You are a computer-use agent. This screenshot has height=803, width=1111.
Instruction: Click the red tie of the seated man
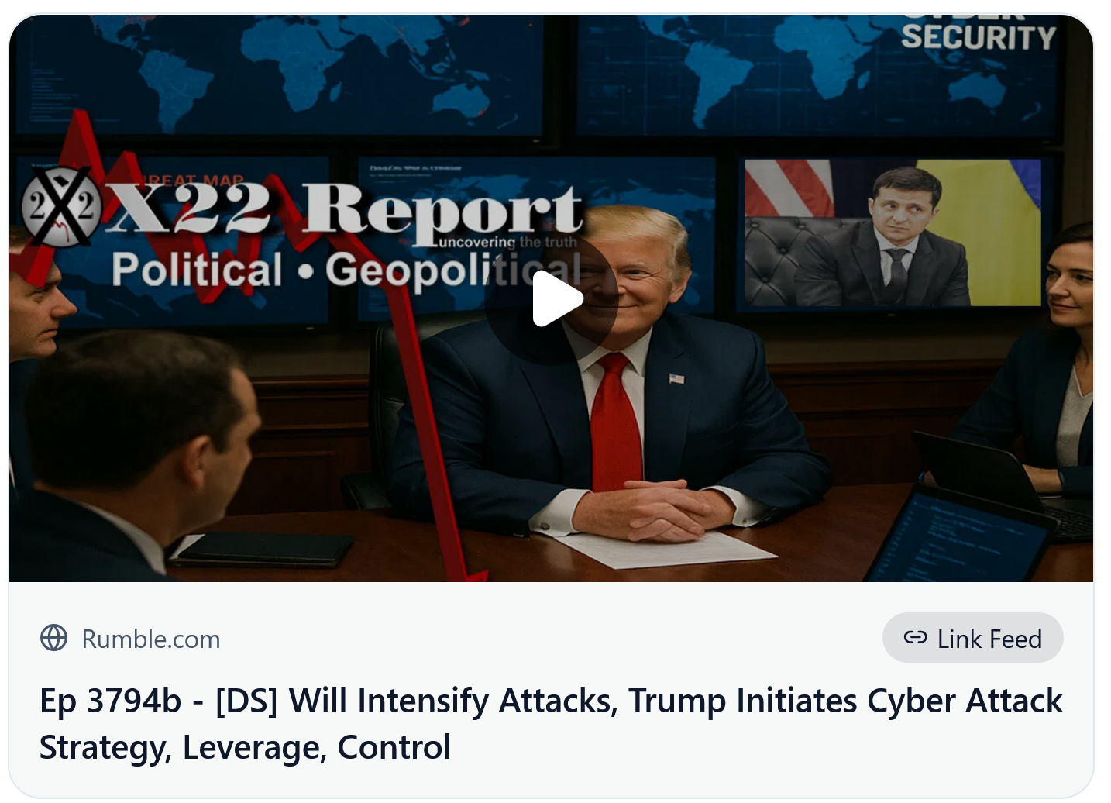click(616, 422)
